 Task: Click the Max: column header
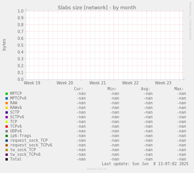(179, 89)
